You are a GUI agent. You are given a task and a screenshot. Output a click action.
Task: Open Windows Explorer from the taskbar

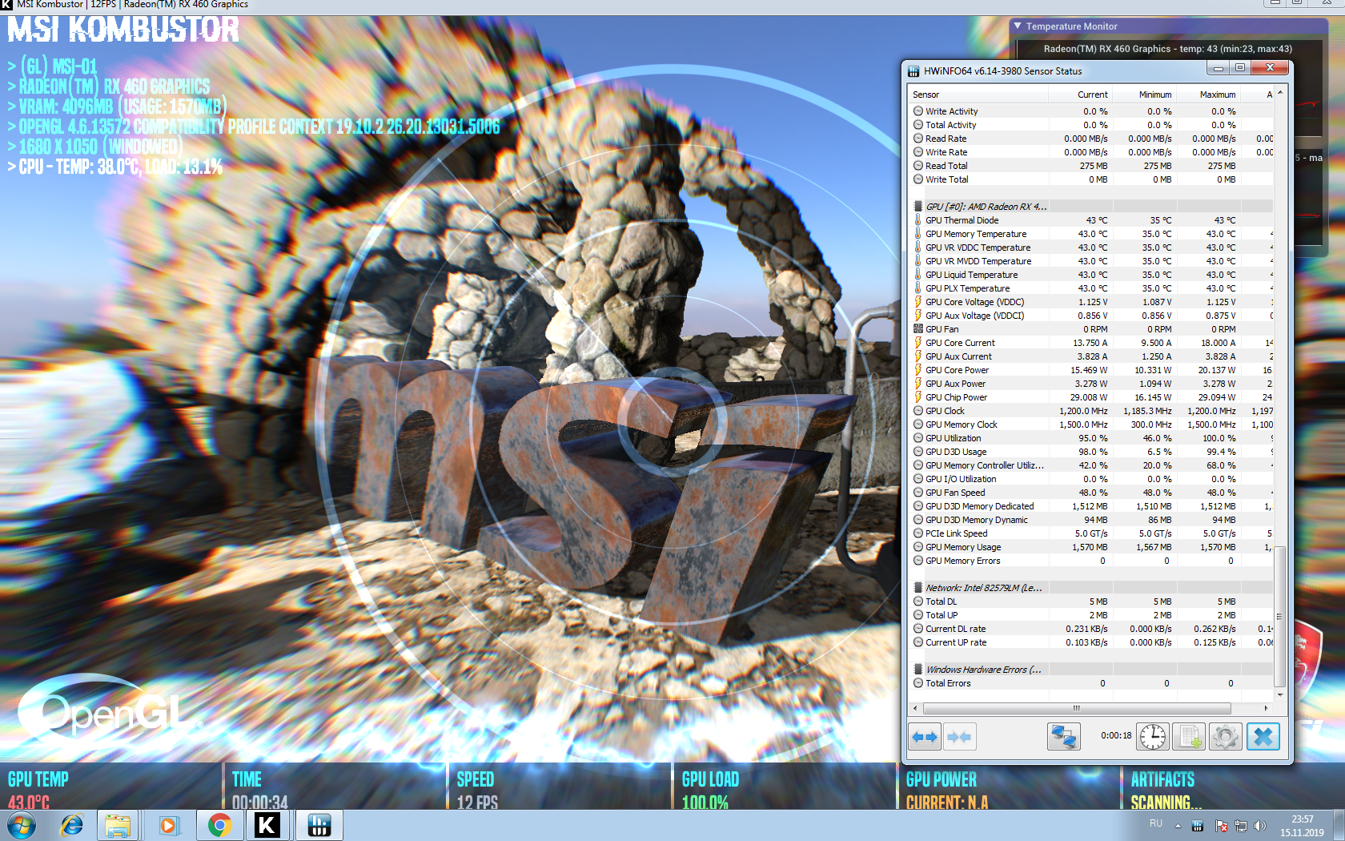tap(118, 825)
